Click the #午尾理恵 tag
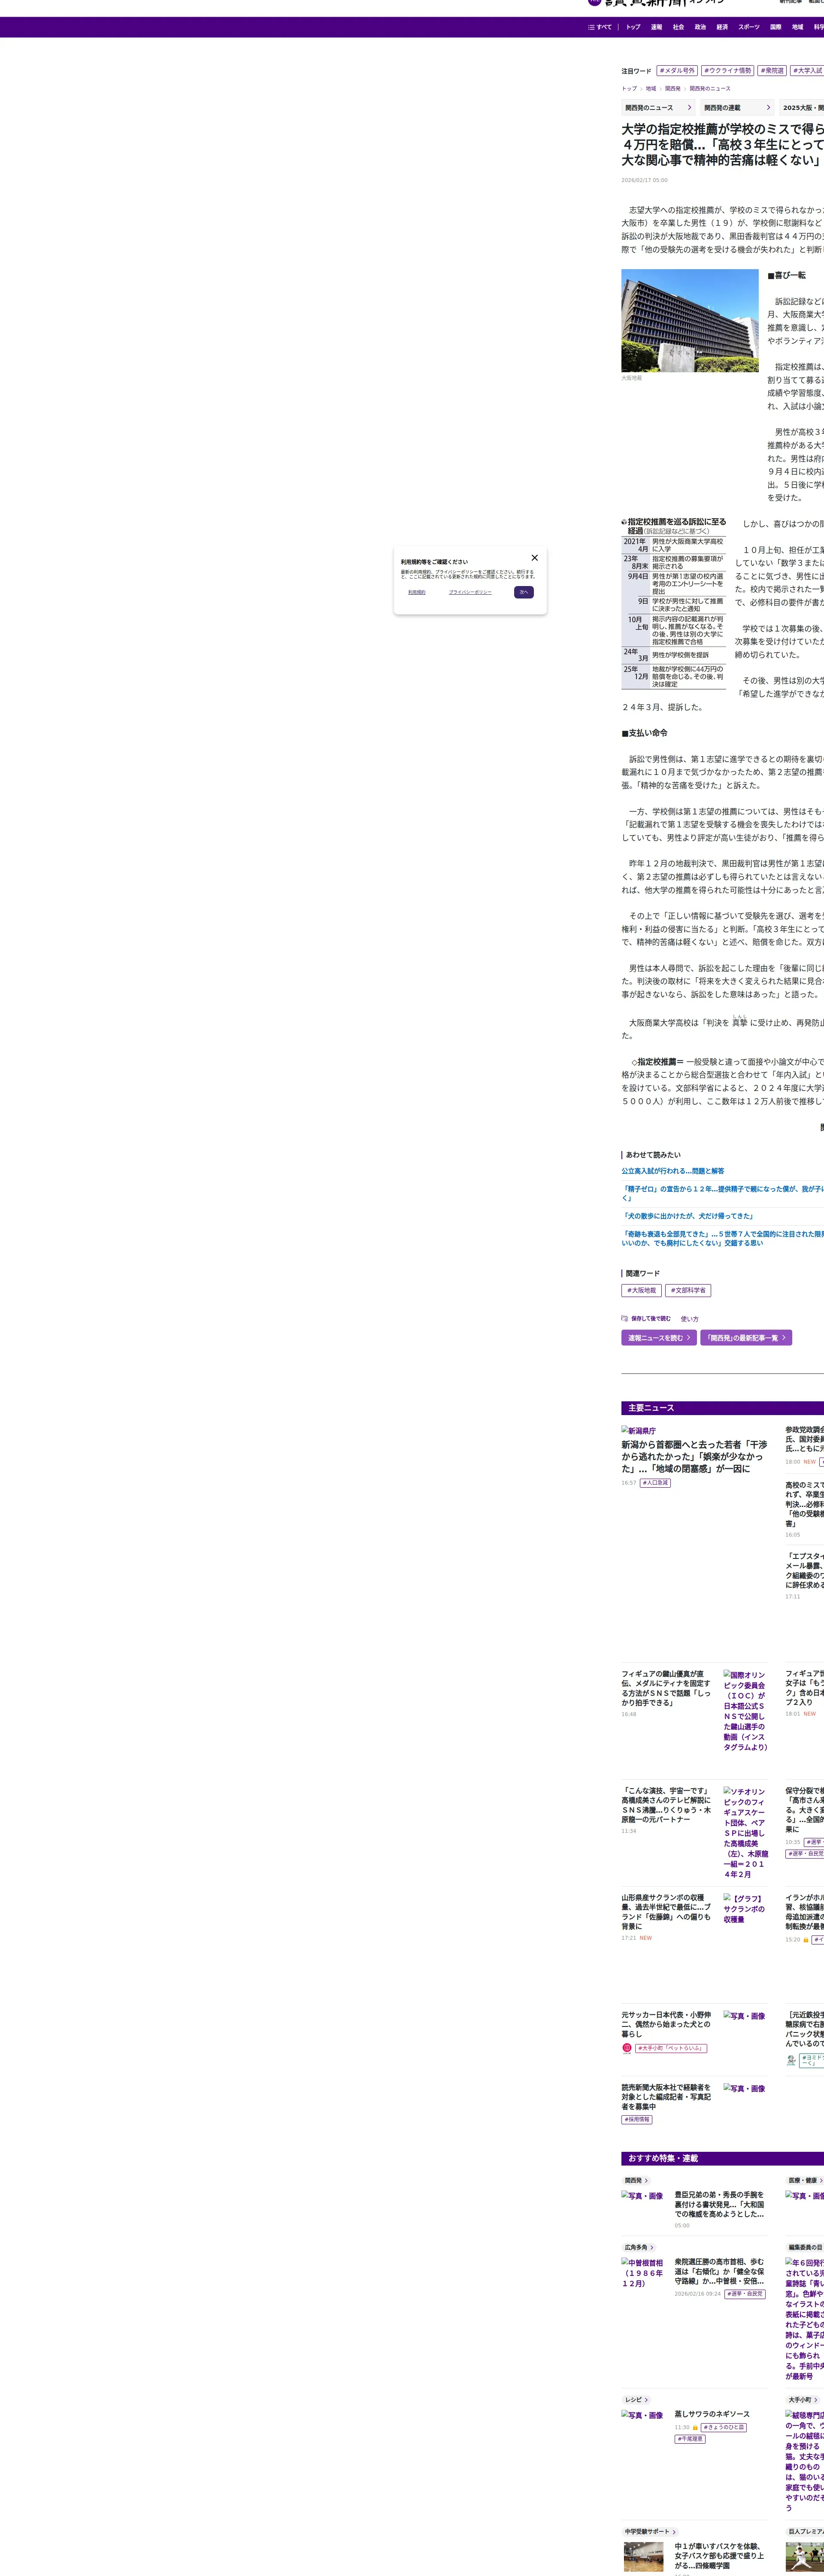 click(x=690, y=2439)
